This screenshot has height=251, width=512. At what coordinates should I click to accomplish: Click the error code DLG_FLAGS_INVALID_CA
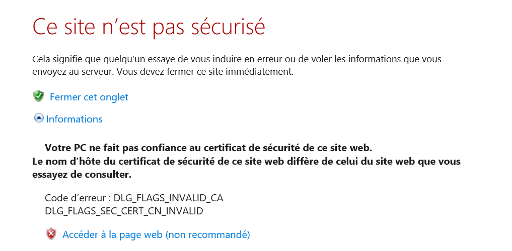[168, 198]
